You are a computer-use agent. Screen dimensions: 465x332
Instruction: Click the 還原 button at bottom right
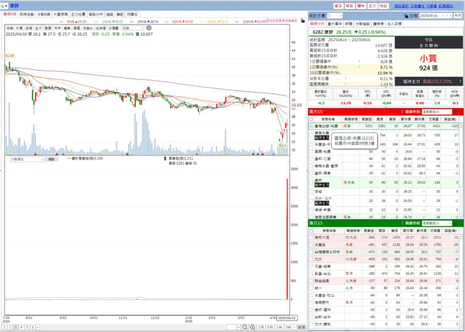301,327
